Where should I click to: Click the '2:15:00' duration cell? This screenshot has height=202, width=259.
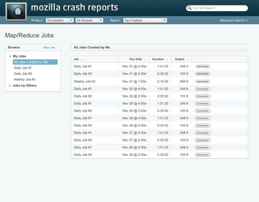(x=163, y=81)
